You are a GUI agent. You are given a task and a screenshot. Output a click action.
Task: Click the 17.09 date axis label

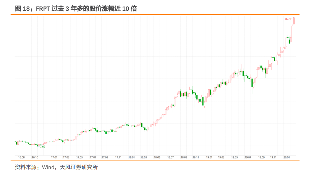(105, 157)
